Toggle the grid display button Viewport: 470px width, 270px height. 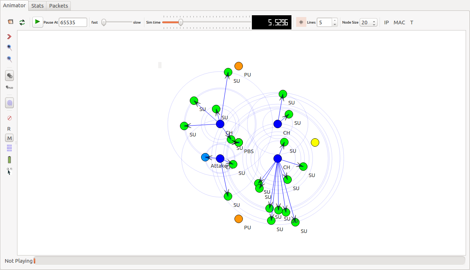(x=301, y=22)
